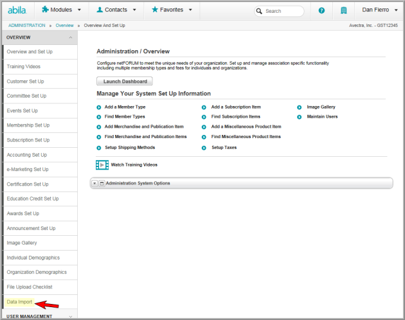Screen dimensions: 405x320
Task: Click the Overview breadcrumb link
Action: (x=64, y=25)
